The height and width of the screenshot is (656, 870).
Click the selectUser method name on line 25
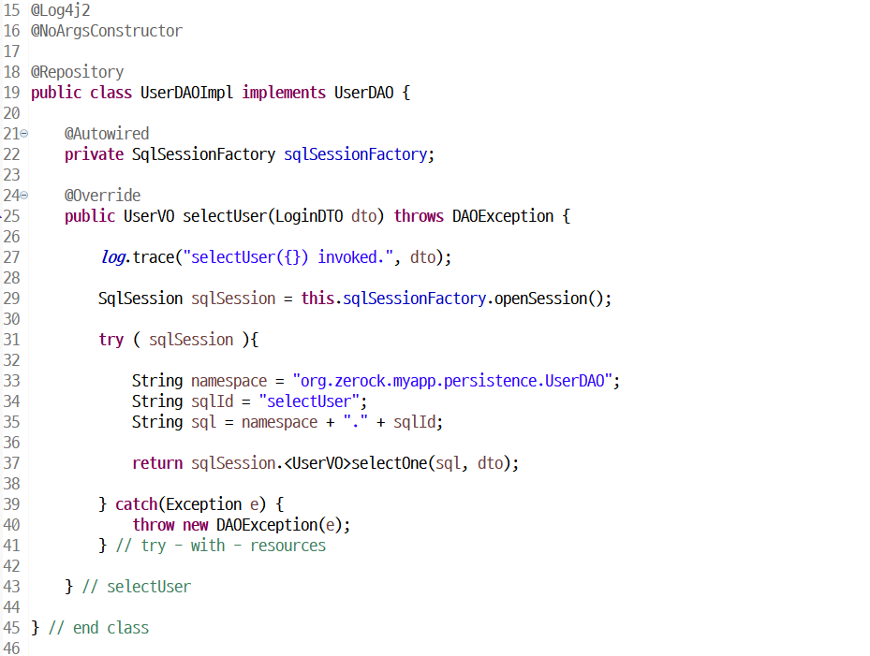point(225,216)
